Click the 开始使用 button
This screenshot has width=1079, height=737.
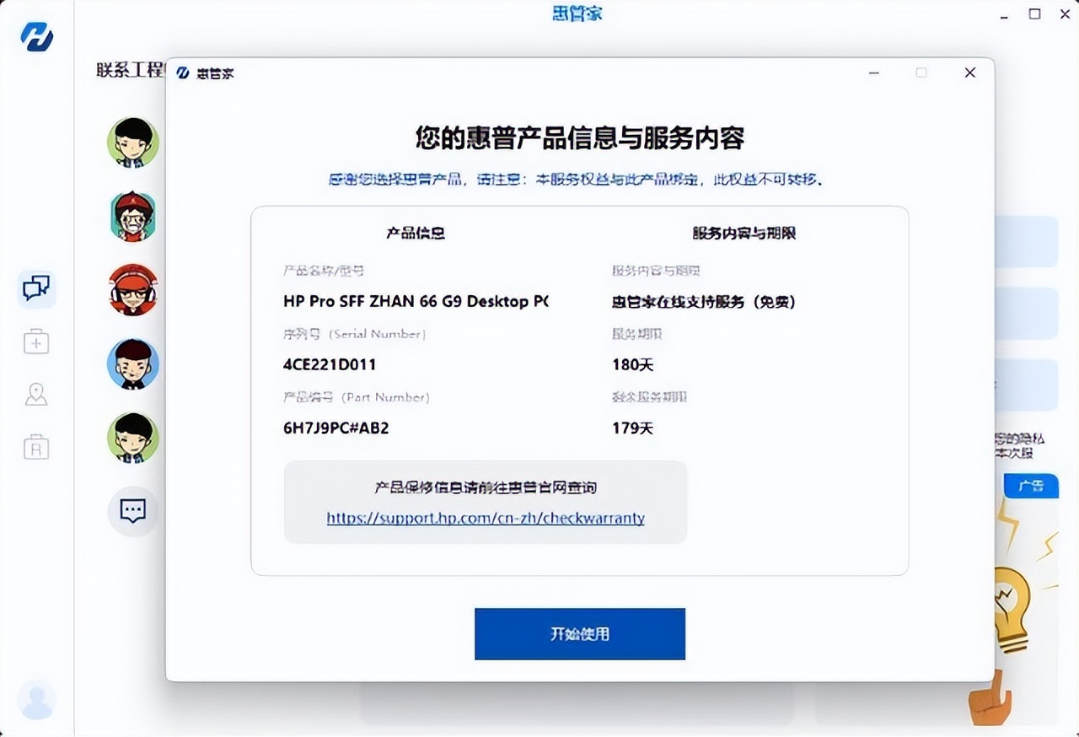click(x=580, y=634)
